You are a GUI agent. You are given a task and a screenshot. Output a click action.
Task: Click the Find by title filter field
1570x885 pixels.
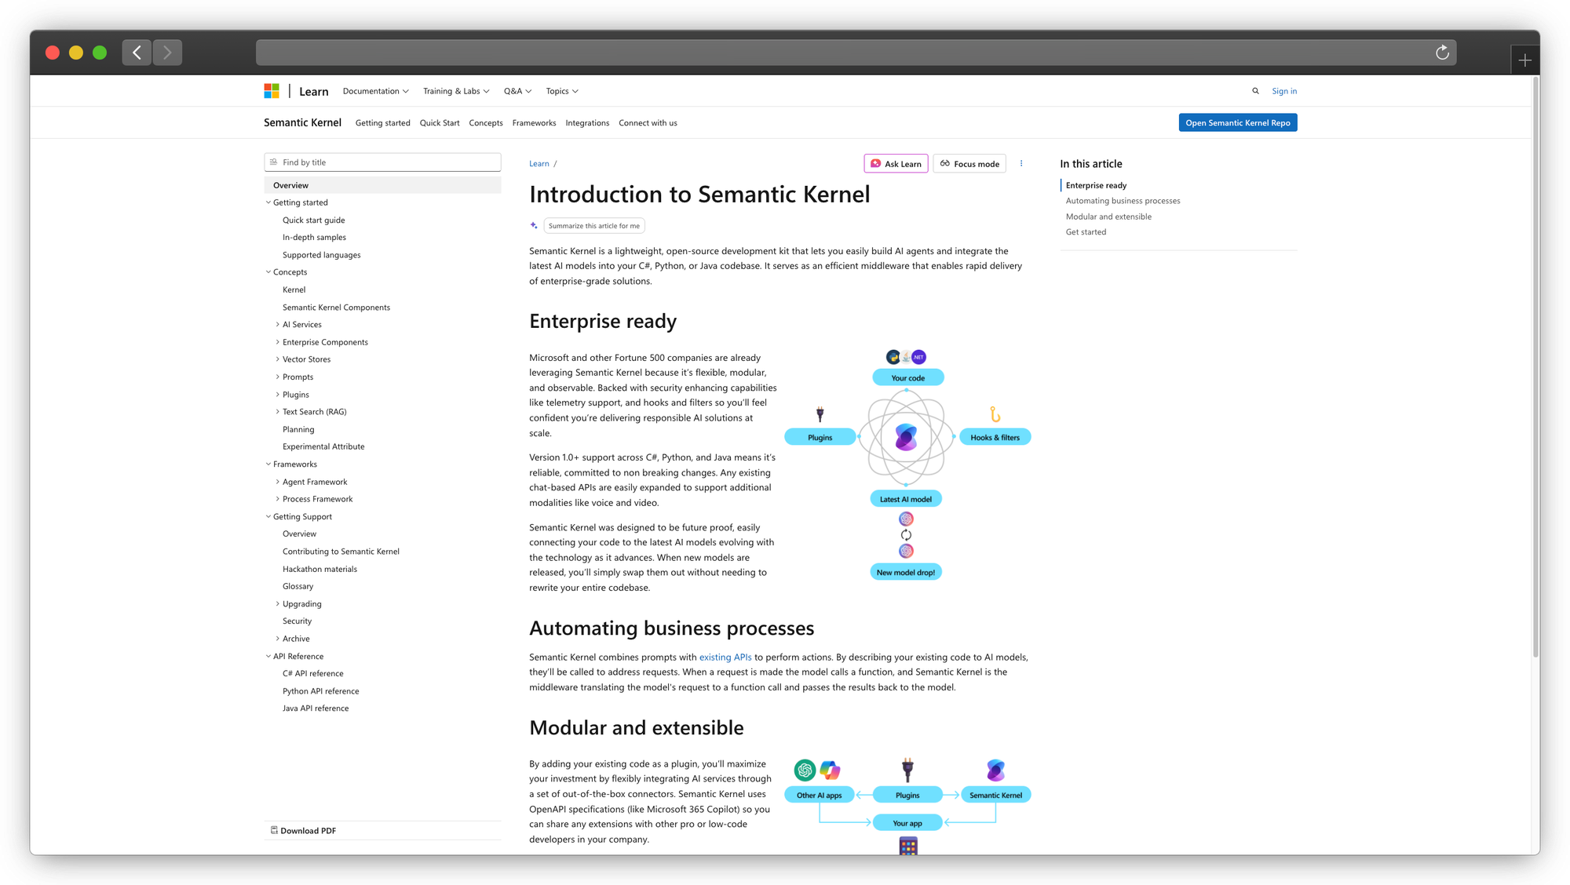(382, 162)
